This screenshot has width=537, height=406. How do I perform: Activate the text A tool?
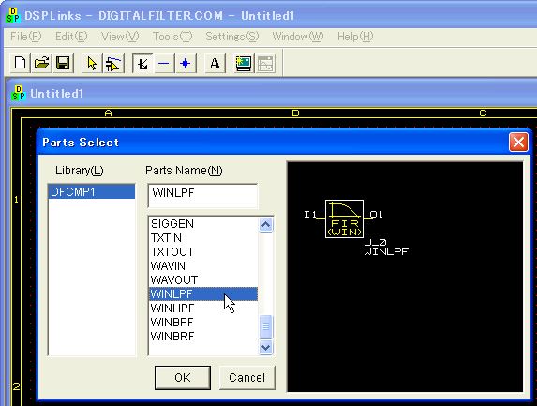coord(215,63)
